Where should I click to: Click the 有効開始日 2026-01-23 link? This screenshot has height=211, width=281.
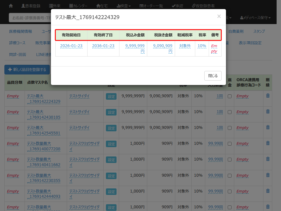pyautogui.click(x=71, y=46)
